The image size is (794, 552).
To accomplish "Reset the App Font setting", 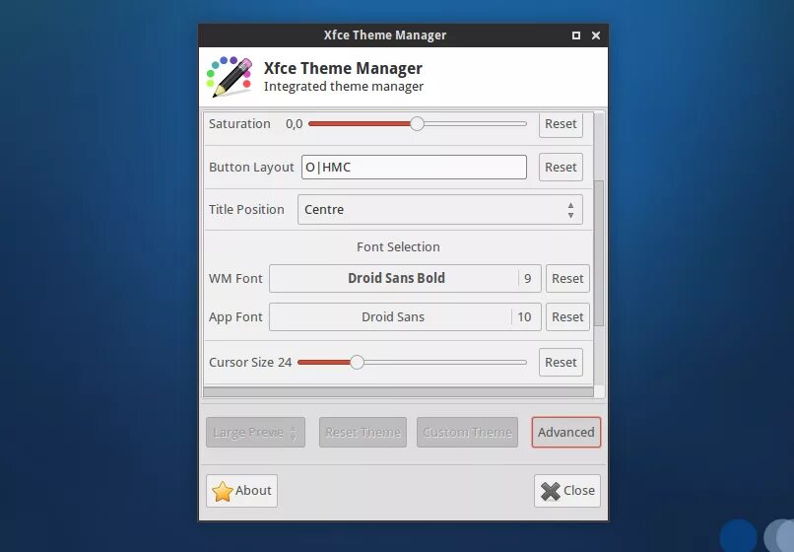I will tap(567, 316).
